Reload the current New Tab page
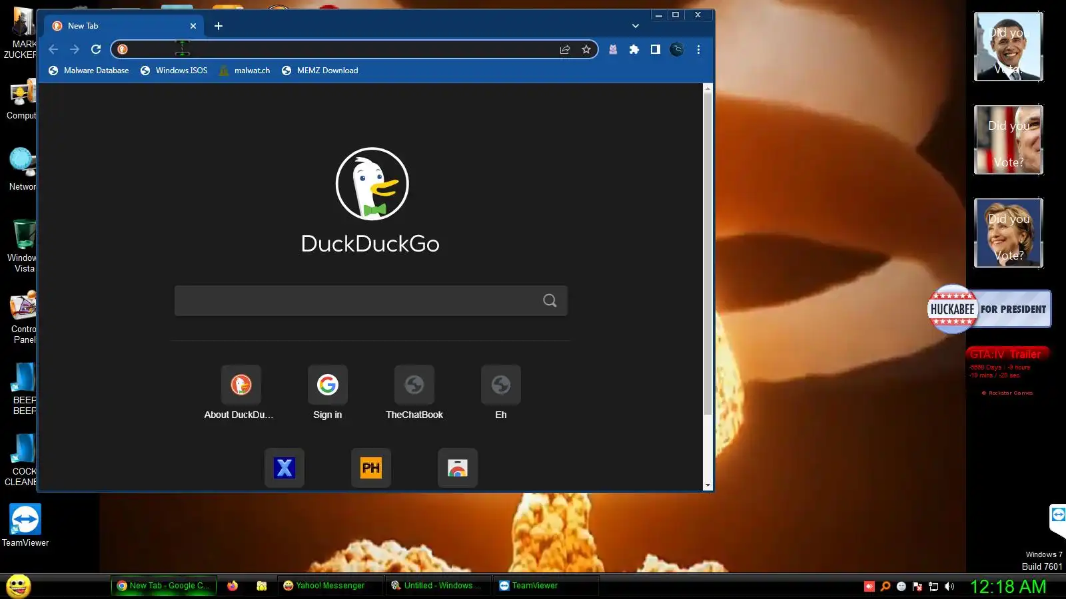The height and width of the screenshot is (599, 1066). [x=96, y=49]
